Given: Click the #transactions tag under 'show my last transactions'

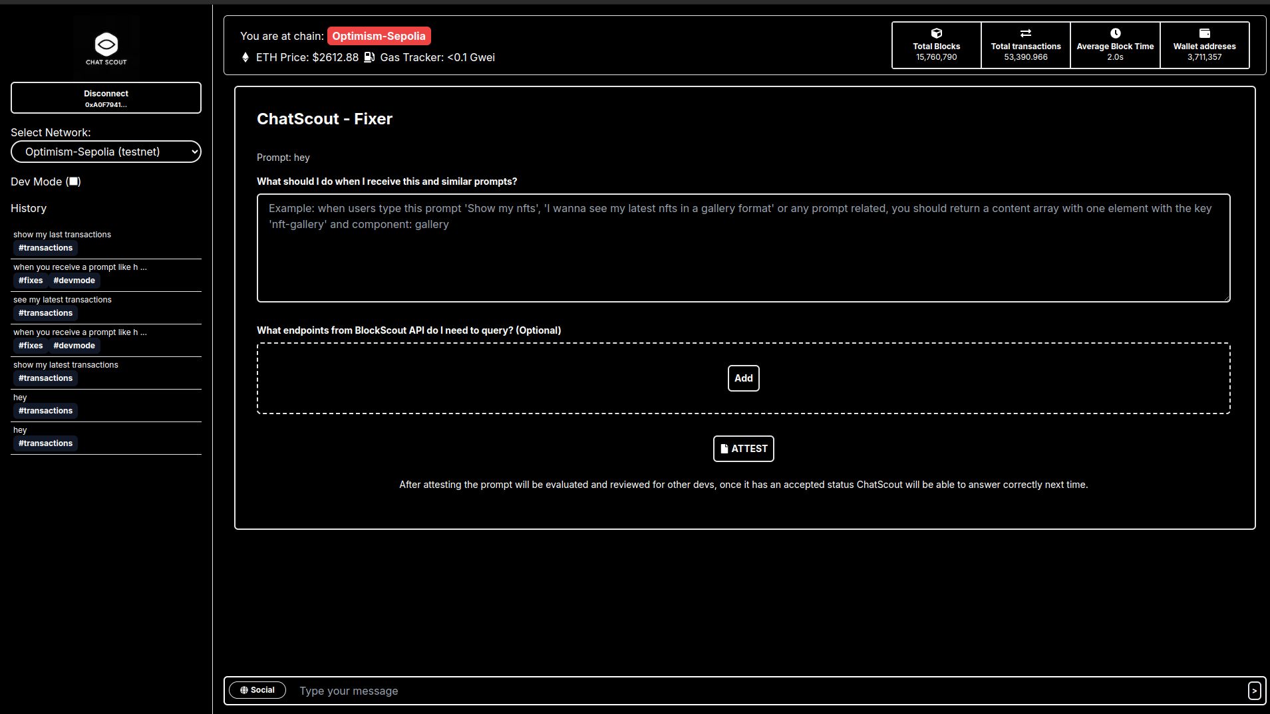Looking at the screenshot, I should [x=45, y=248].
